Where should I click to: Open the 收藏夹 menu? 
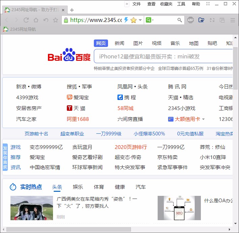166,4
